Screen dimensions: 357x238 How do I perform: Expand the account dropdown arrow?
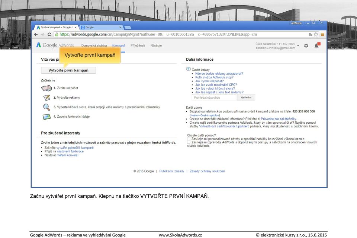point(298,45)
